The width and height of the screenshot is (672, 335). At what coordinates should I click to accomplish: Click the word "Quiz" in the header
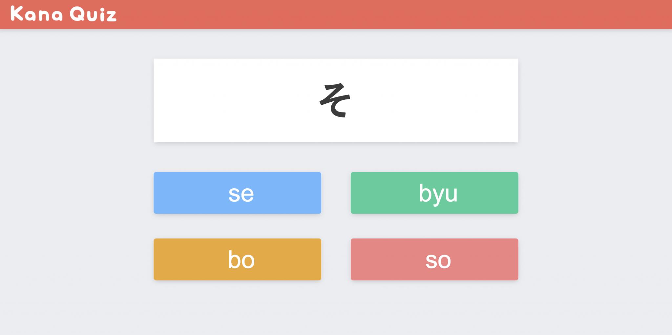click(x=93, y=14)
